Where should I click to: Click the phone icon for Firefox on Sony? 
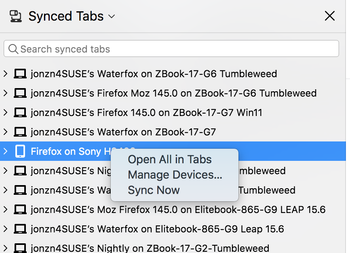coord(20,152)
